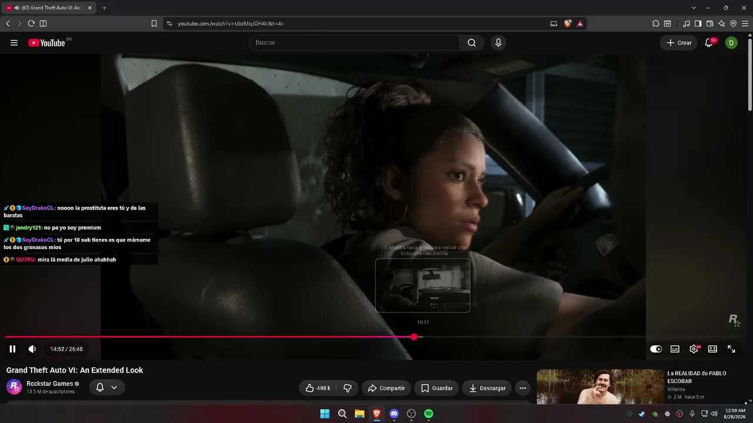This screenshot has width=753, height=423.
Task: Open the account avatar menu
Action: tap(731, 42)
